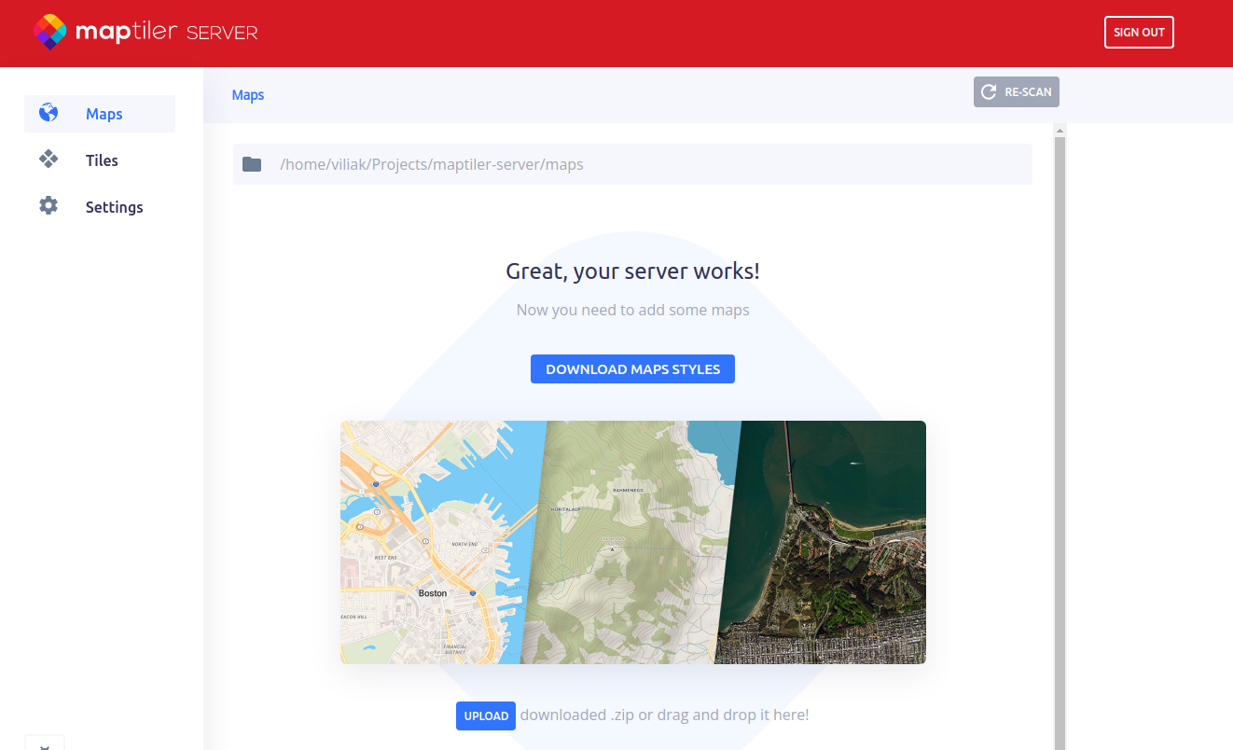Viewport: 1233px width, 750px height.
Task: Click the globe icon beside Maps
Action: (x=48, y=113)
